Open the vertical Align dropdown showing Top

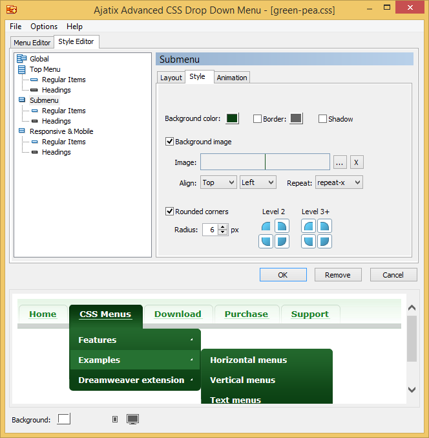coord(218,182)
